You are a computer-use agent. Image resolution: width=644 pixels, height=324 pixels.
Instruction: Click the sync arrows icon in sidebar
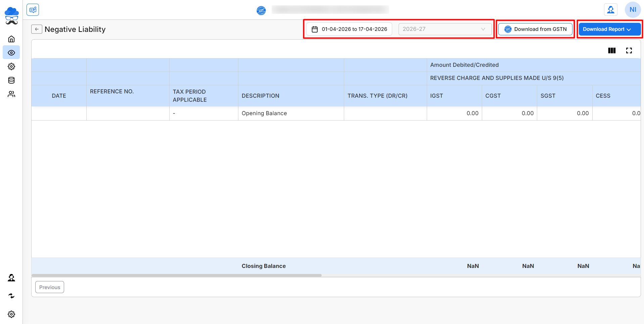(11, 296)
